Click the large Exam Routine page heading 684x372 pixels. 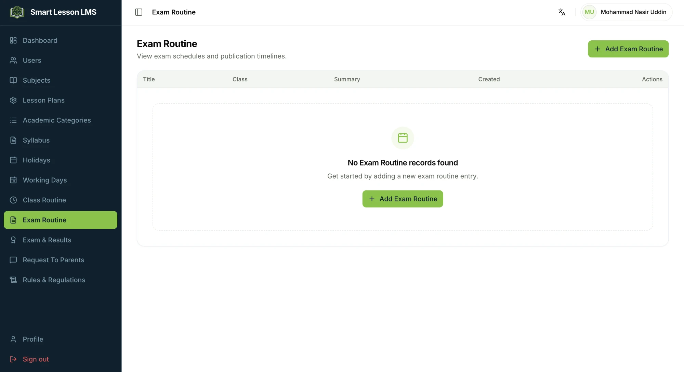(x=167, y=44)
